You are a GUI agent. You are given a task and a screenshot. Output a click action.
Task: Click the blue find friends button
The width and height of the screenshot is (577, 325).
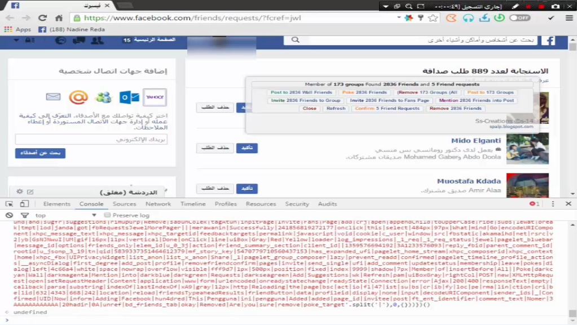point(40,153)
